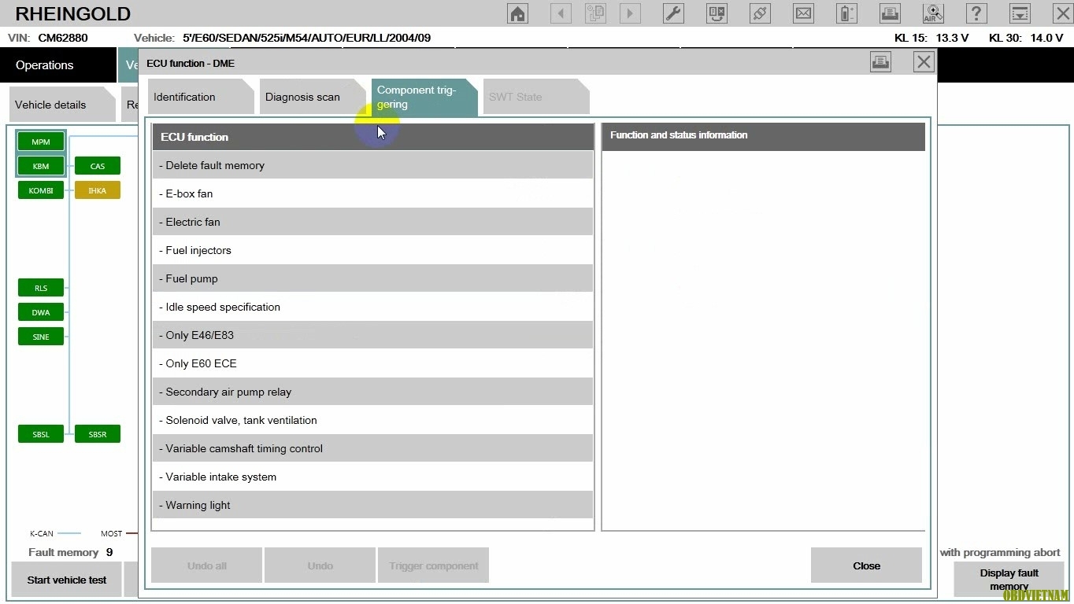Open the envelope feedback icon
This screenshot has width=1074, height=604.
803,13
